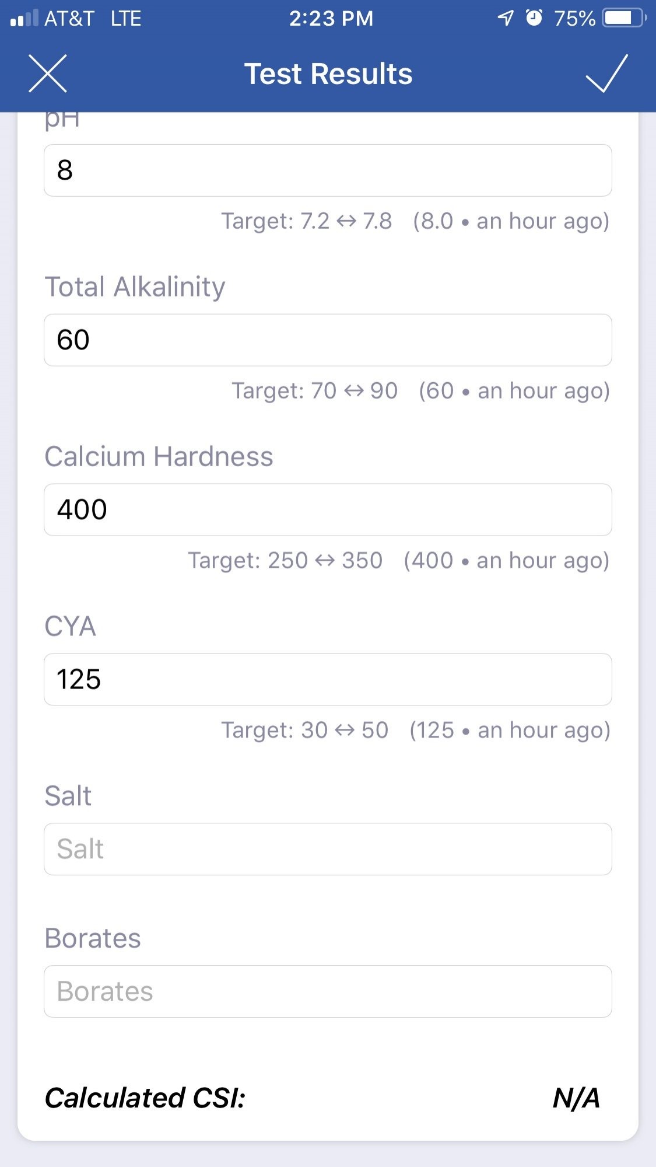The image size is (656, 1167).
Task: Close Test Results with the X icon
Action: 48,74
